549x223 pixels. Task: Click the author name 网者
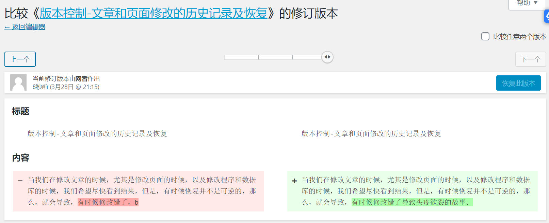[81, 79]
